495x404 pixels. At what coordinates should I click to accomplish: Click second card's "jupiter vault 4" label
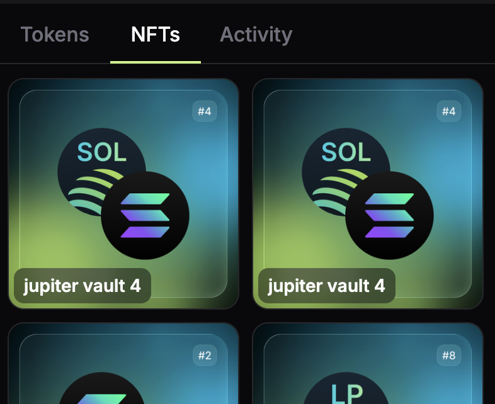(326, 286)
